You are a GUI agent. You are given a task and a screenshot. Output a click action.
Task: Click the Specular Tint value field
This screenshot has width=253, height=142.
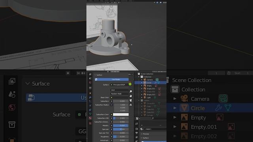pyautogui.click(x=121, y=133)
